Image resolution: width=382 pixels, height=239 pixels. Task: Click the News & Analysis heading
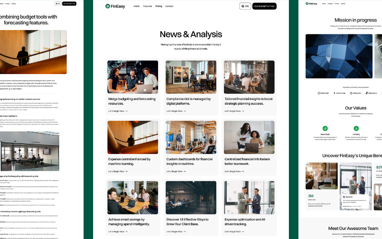191,34
